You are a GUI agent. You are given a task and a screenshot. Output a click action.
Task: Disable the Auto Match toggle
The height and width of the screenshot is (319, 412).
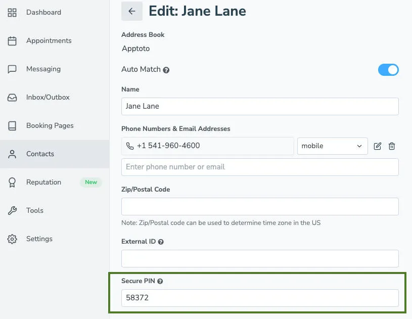point(388,69)
